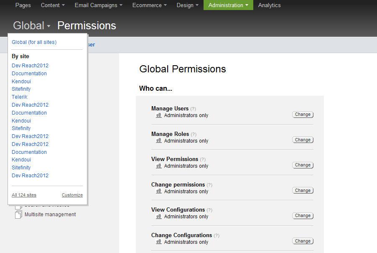Click the help icon beside Change Configurations

point(217,235)
